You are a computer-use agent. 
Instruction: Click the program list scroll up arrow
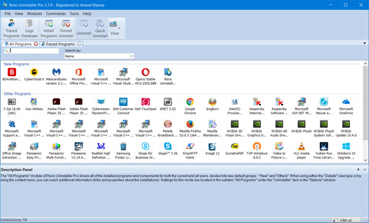point(365,63)
